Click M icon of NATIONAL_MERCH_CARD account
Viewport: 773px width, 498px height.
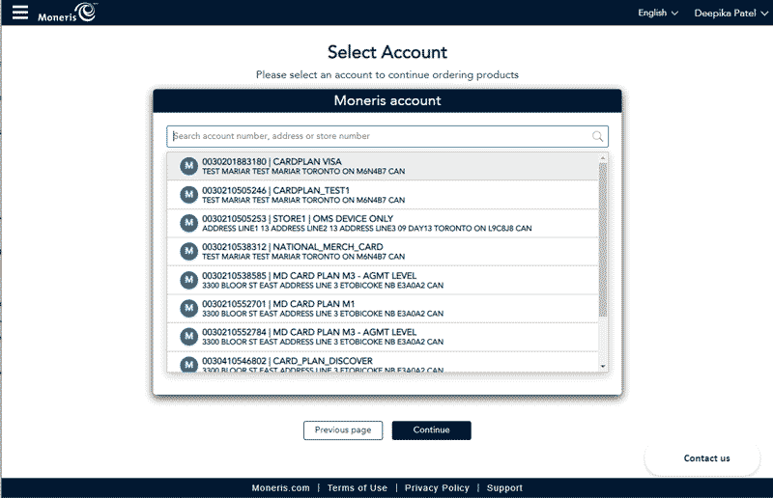coord(188,251)
